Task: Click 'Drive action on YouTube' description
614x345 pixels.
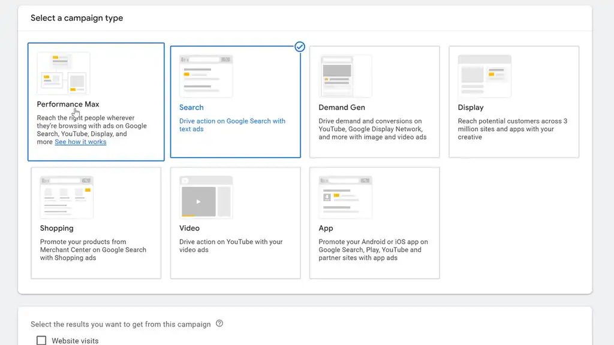Action: [231, 246]
